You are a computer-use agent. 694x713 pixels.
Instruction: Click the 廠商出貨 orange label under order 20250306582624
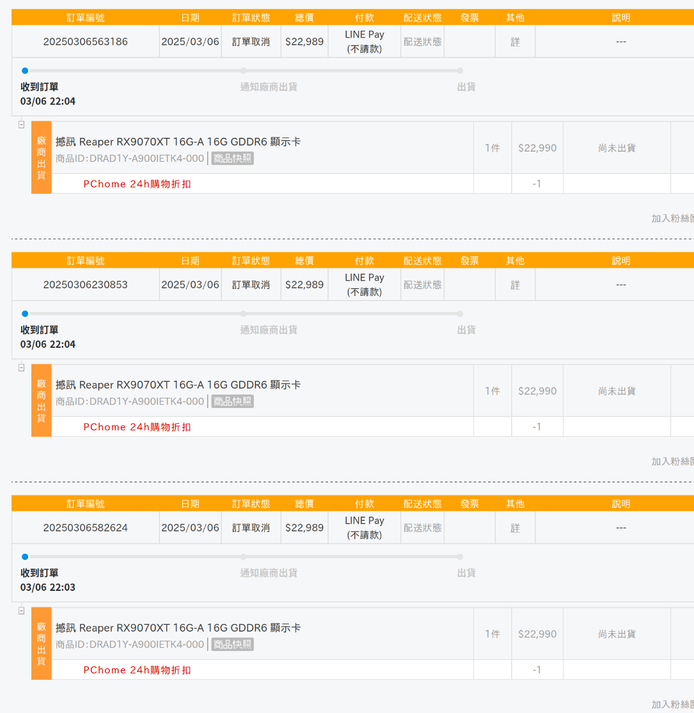(x=42, y=643)
